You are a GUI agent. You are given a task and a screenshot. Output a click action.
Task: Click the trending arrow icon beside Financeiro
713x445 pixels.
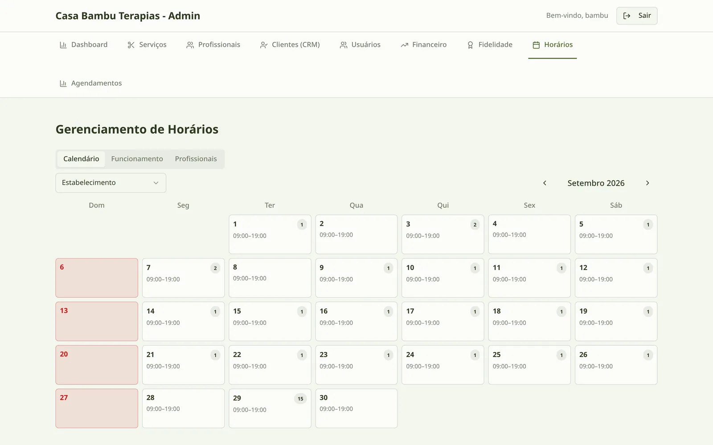404,45
